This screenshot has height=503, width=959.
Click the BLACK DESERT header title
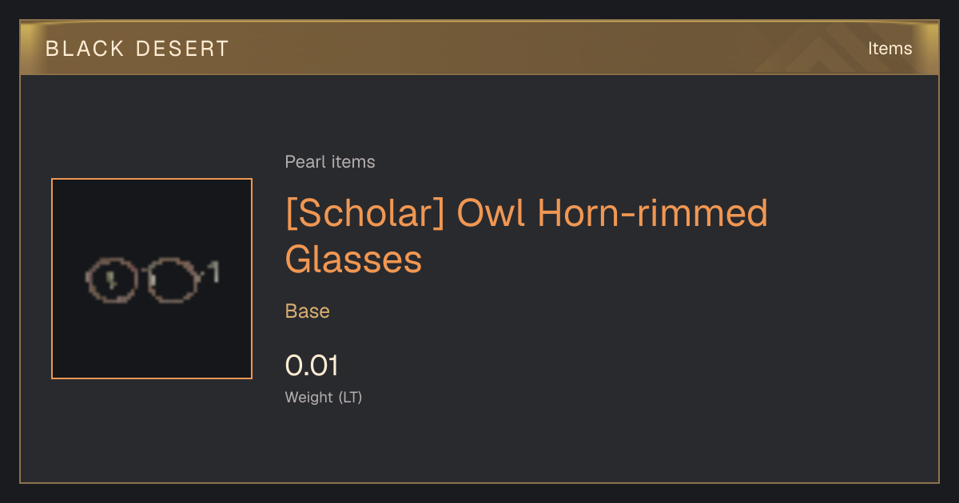[137, 48]
